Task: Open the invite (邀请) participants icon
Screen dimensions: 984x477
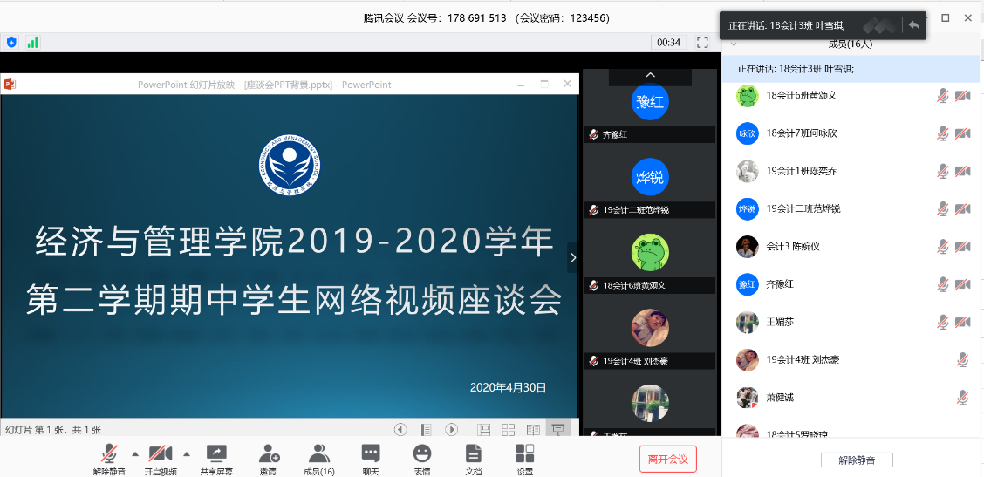Action: (x=269, y=453)
